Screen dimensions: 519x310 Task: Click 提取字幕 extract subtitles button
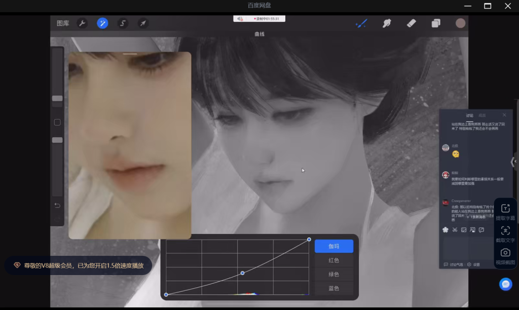[x=505, y=212]
